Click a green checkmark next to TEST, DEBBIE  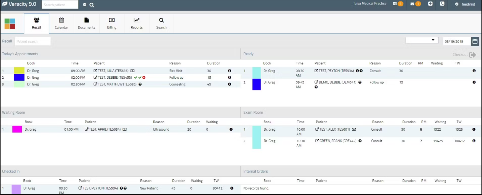click(x=136, y=77)
